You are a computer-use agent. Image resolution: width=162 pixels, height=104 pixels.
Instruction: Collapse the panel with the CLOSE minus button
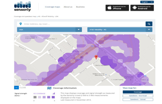16,88
